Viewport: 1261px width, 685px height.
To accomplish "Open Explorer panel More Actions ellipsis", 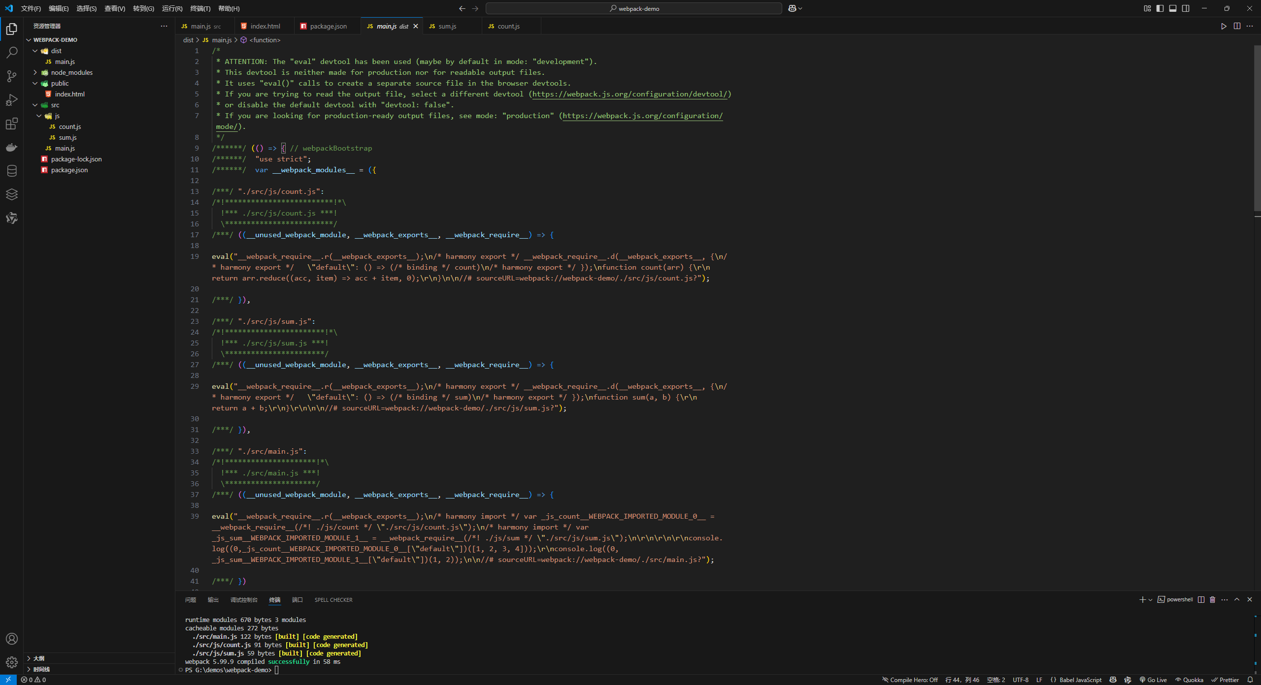I will click(x=164, y=26).
